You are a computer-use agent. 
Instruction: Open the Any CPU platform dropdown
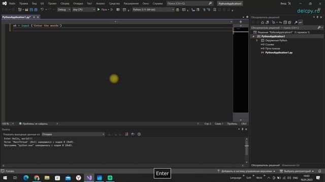[84, 10]
